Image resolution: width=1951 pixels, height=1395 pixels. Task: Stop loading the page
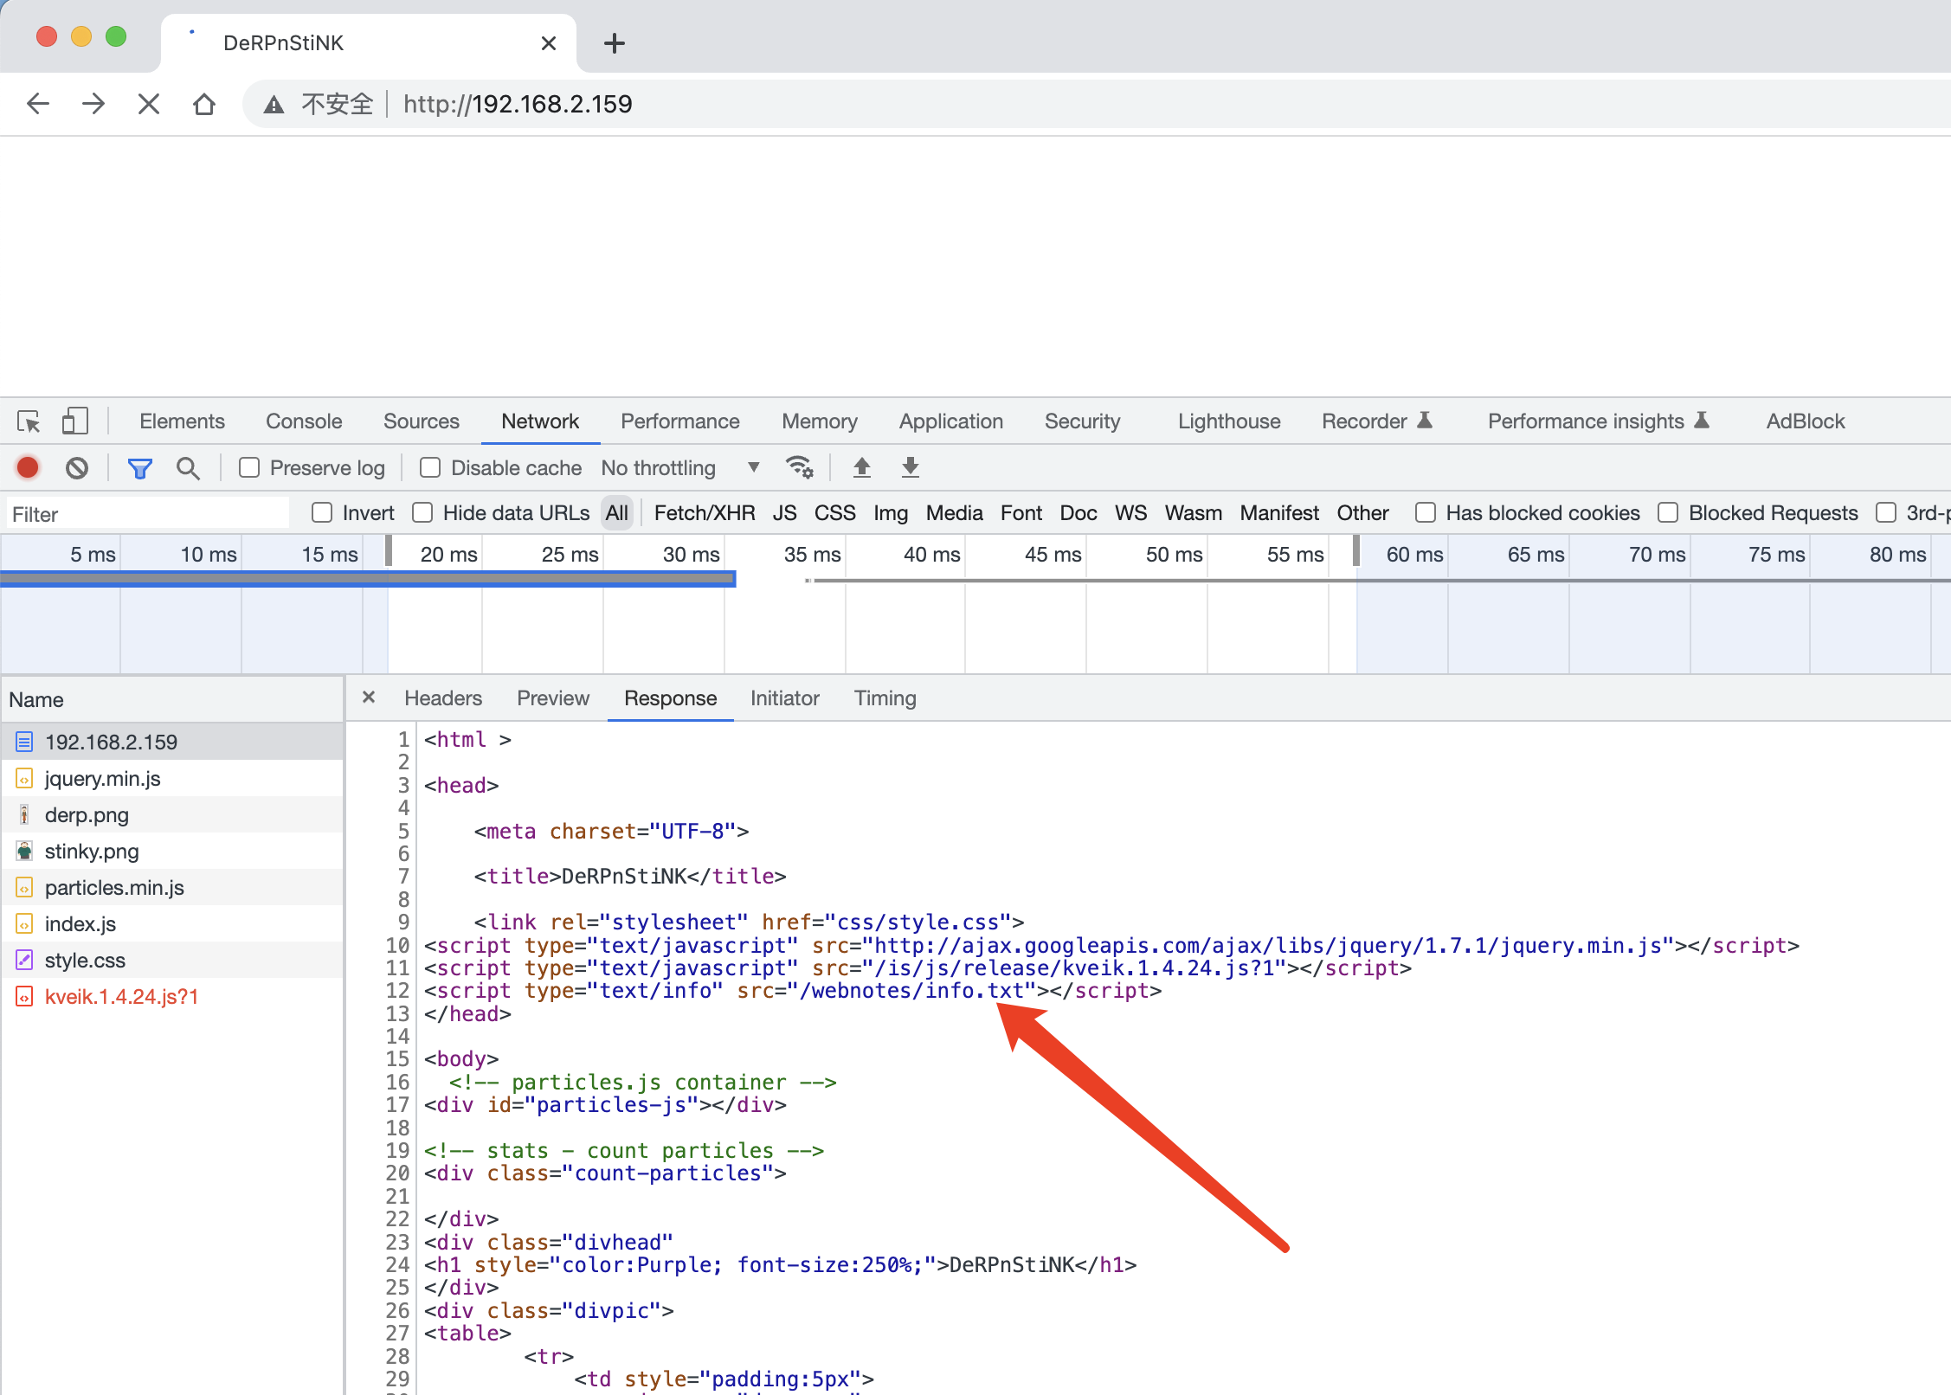click(149, 105)
